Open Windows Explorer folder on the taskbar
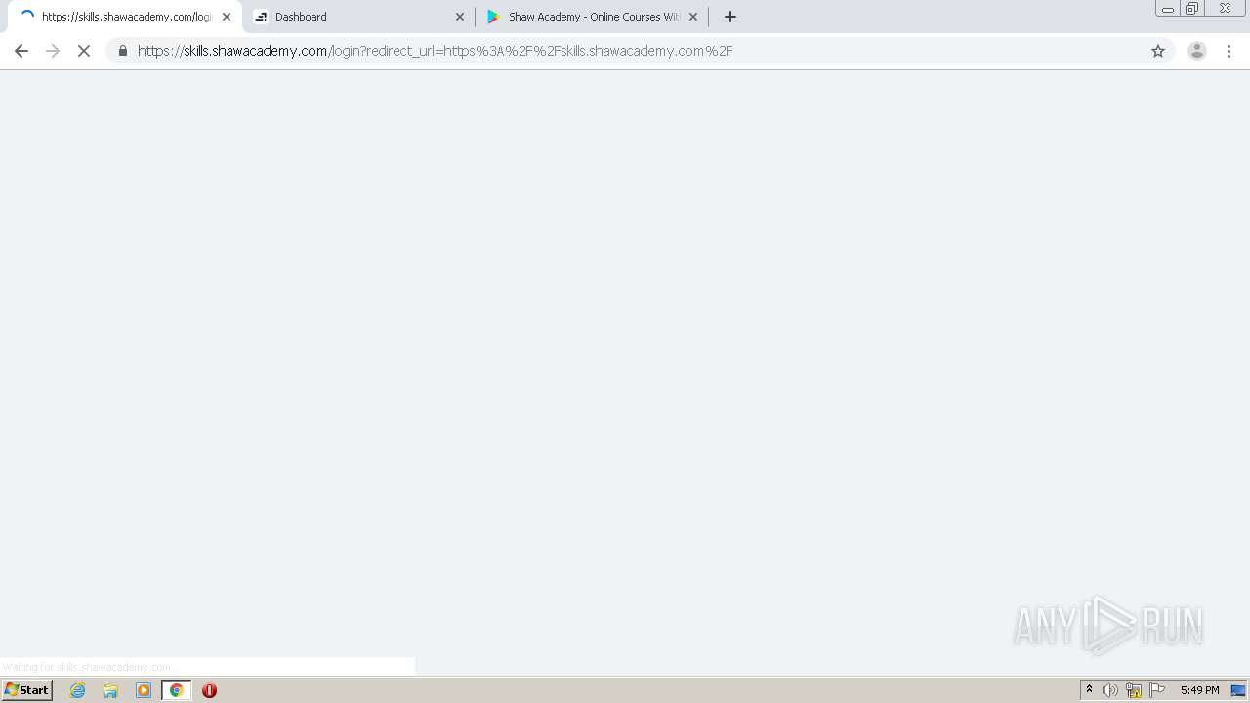The image size is (1250, 703). pos(110,690)
